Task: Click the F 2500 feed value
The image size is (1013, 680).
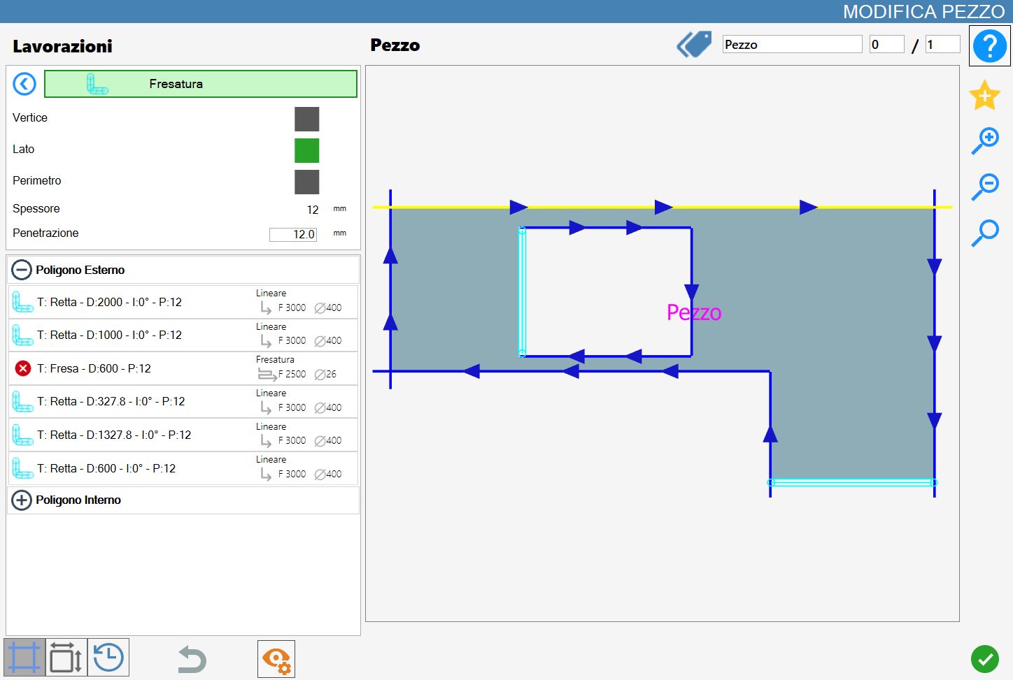Action: (292, 374)
